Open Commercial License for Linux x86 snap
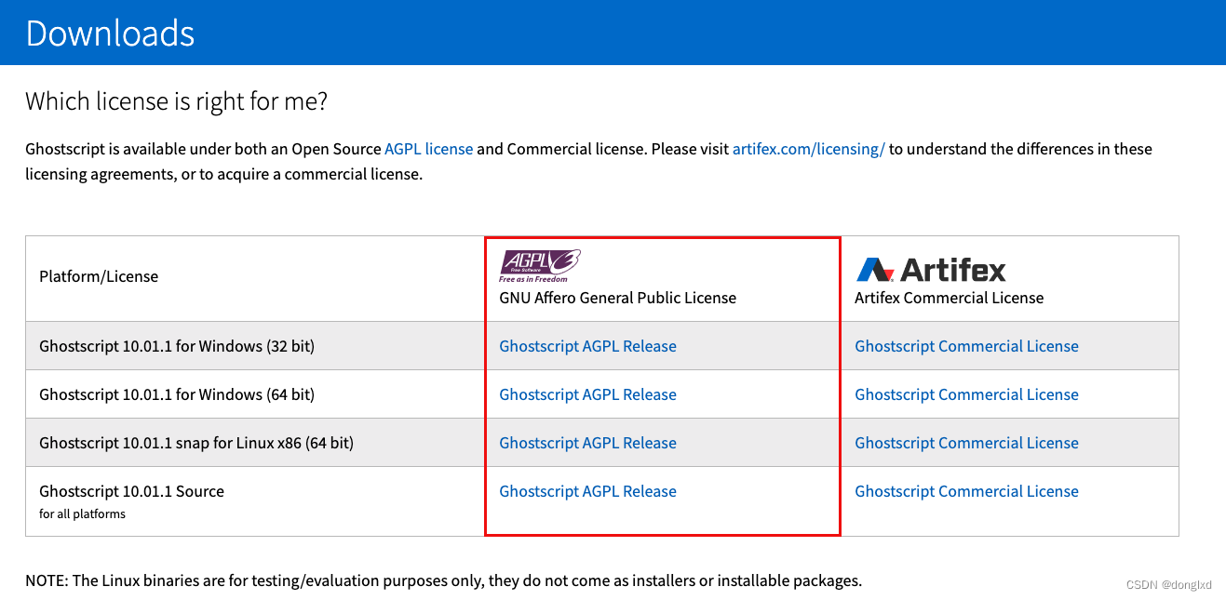This screenshot has width=1226, height=600. click(x=966, y=443)
